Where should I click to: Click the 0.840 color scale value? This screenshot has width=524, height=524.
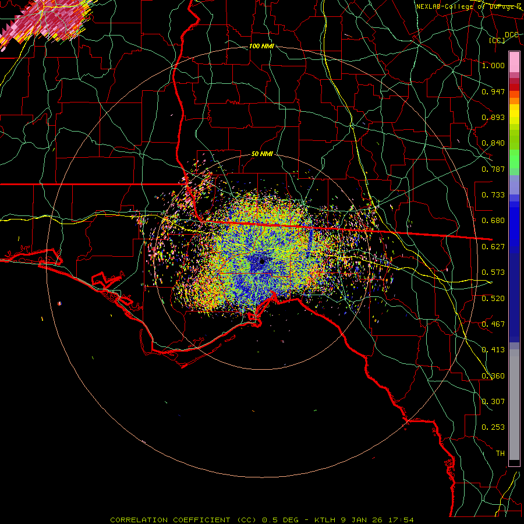click(x=493, y=143)
